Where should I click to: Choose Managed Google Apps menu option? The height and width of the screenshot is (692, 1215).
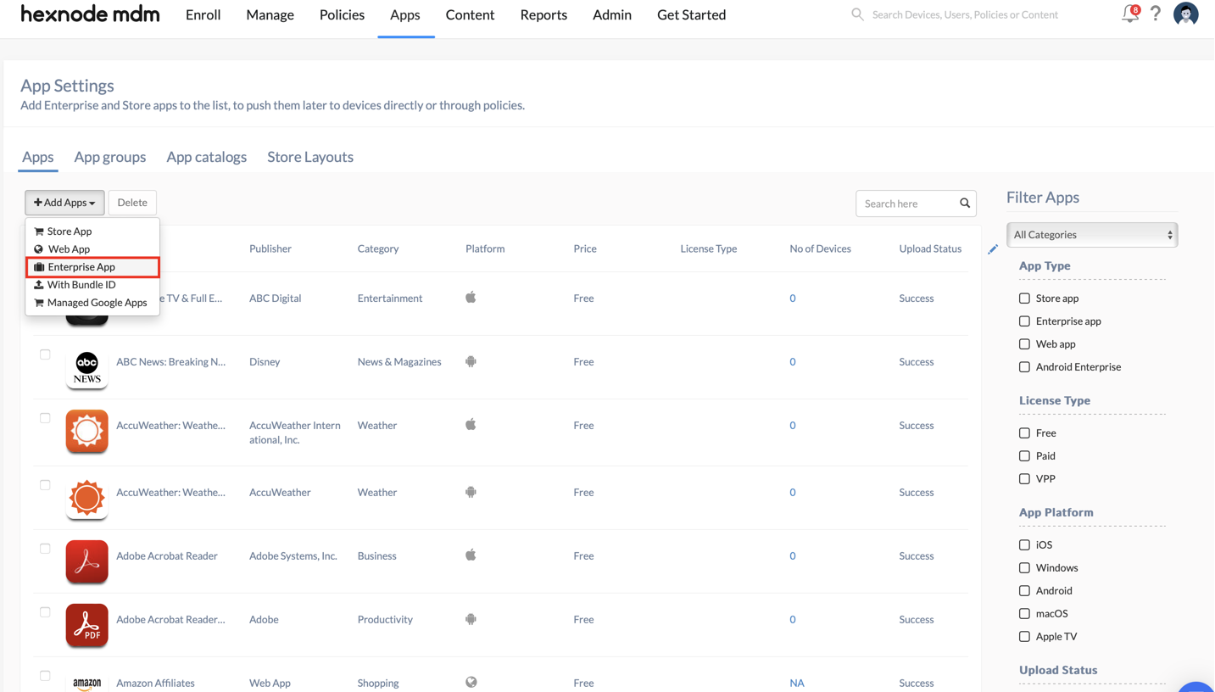[92, 303]
